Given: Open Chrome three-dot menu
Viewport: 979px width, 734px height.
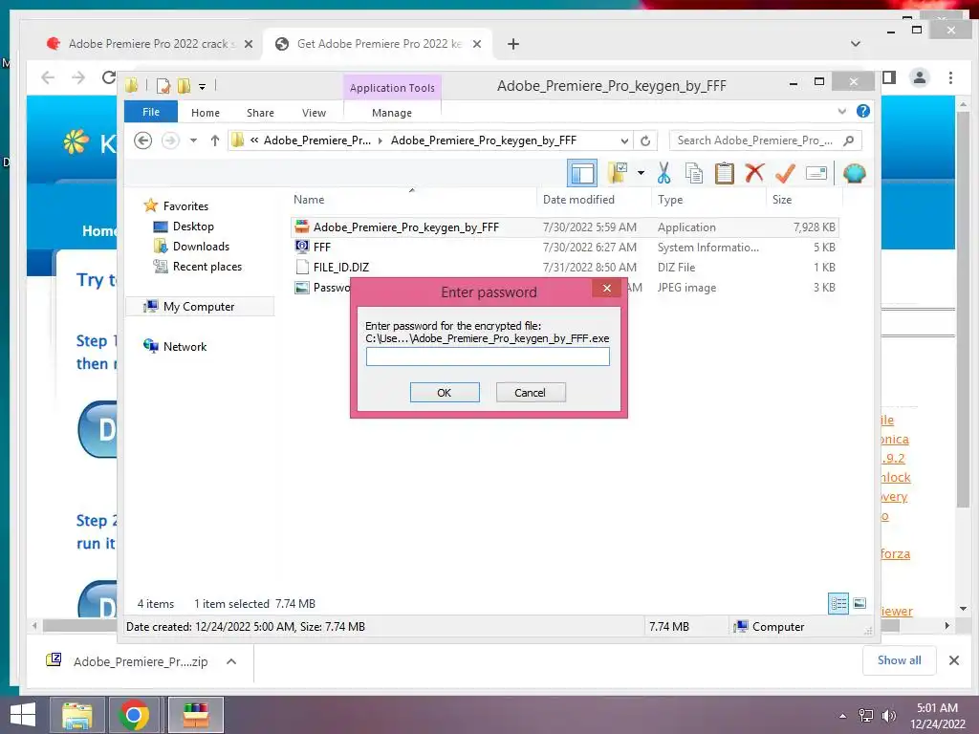Looking at the screenshot, I should coord(950,77).
